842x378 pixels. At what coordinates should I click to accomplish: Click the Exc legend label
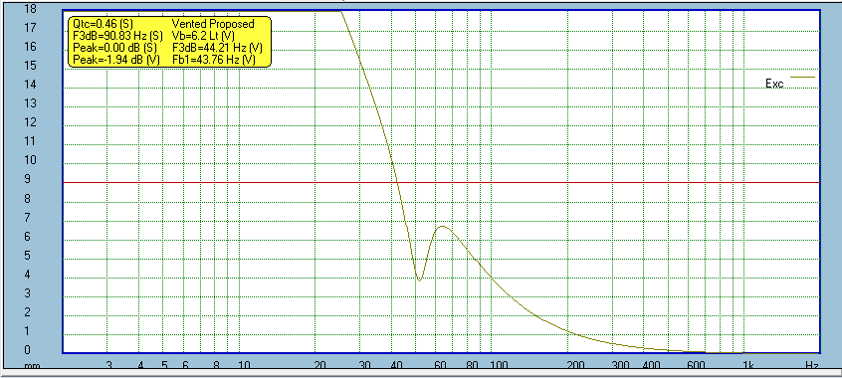pyautogui.click(x=774, y=84)
